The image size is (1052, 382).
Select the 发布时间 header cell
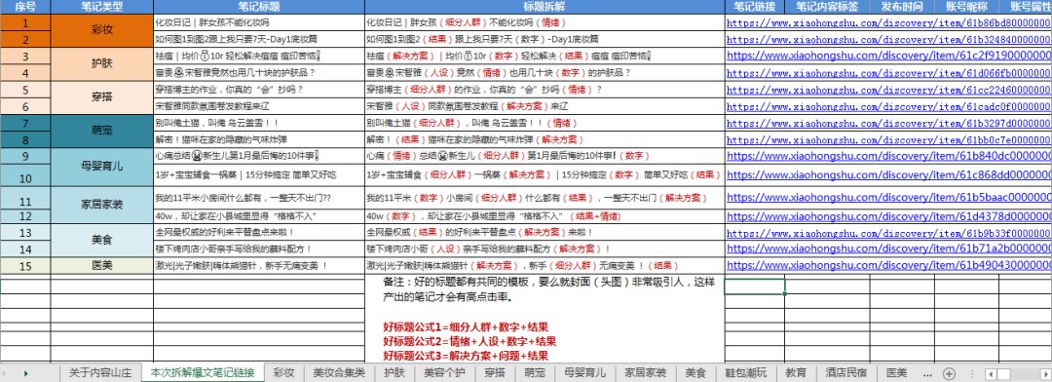(902, 7)
